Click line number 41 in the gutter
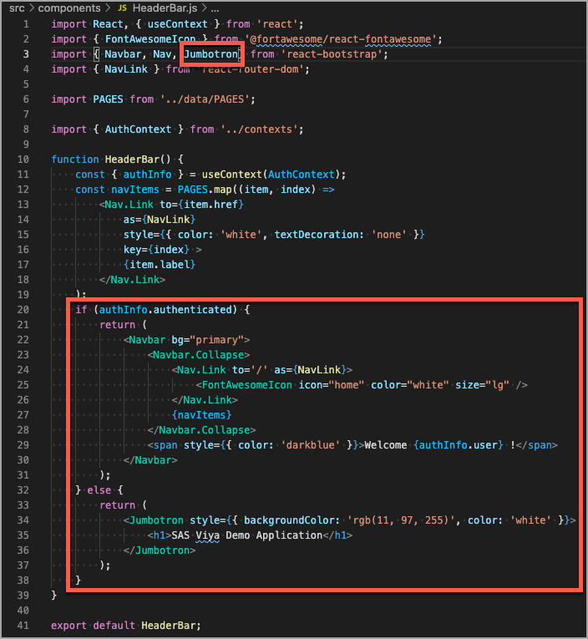Viewport: 588px width, 639px height. pyautogui.click(x=23, y=625)
